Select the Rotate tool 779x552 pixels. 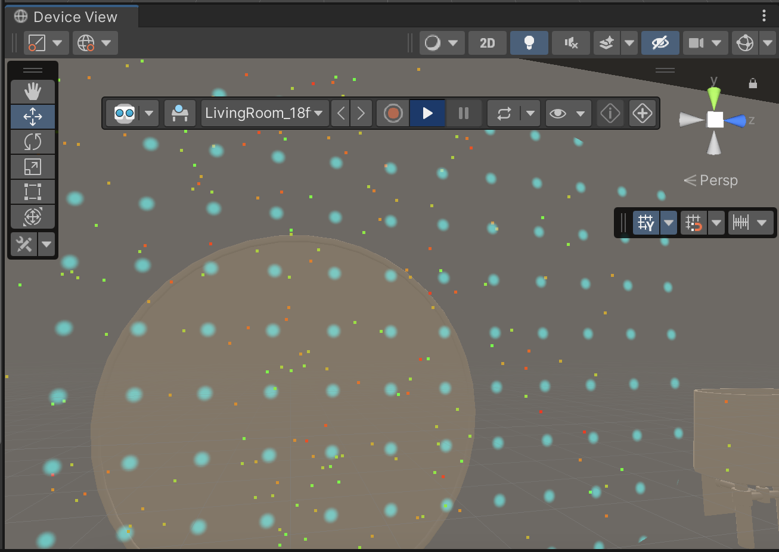pos(33,142)
